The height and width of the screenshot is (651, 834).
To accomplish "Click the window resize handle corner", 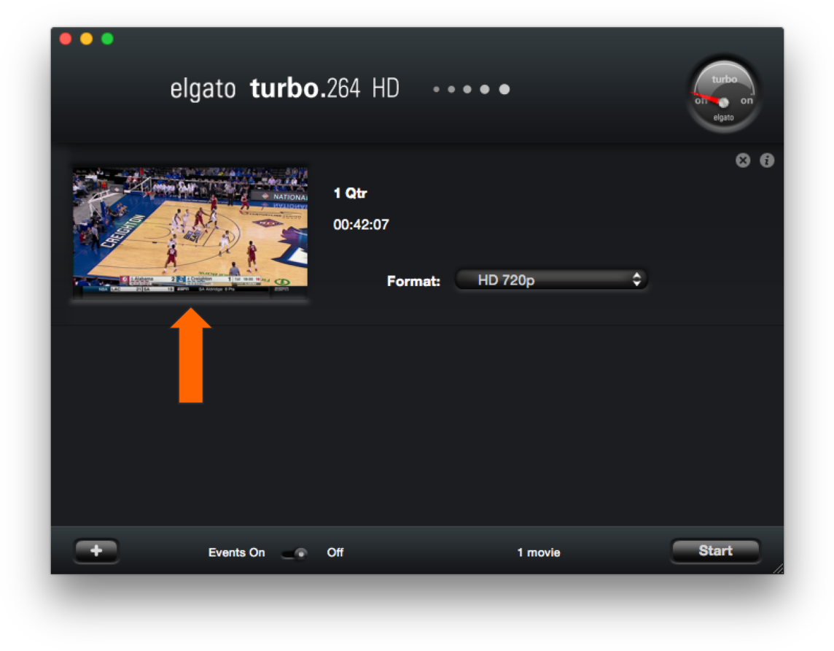I will 777,569.
